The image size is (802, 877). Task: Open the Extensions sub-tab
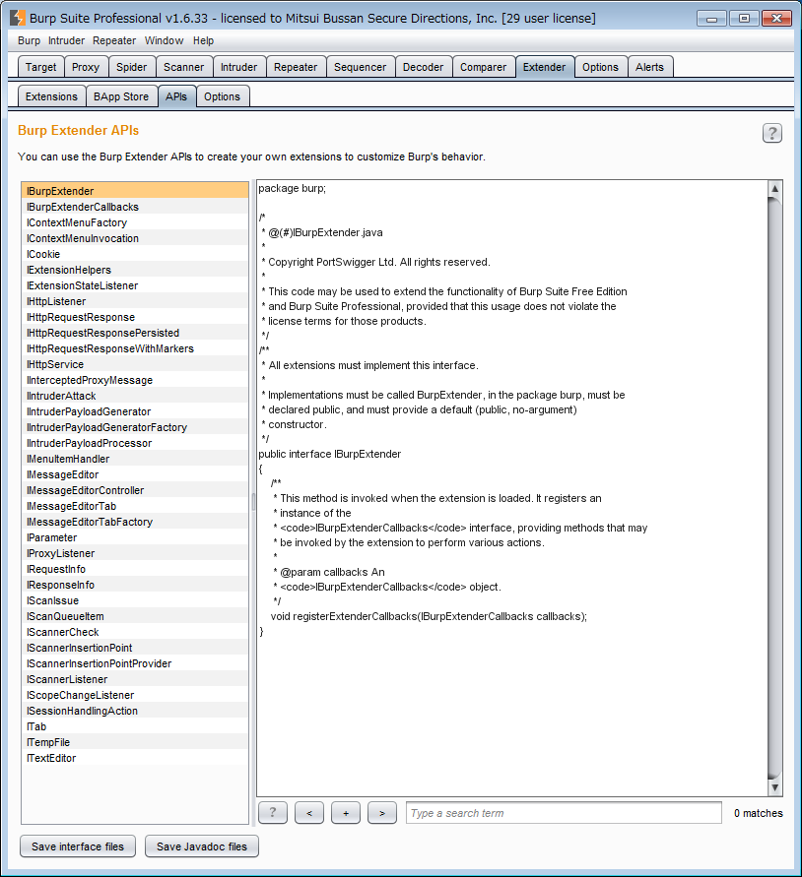(x=51, y=96)
